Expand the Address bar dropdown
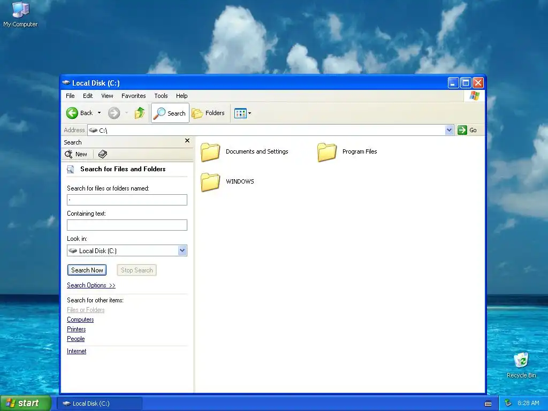Viewport: 548px width, 411px height. coord(449,131)
